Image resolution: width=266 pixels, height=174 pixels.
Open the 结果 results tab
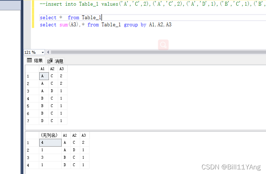(35, 60)
